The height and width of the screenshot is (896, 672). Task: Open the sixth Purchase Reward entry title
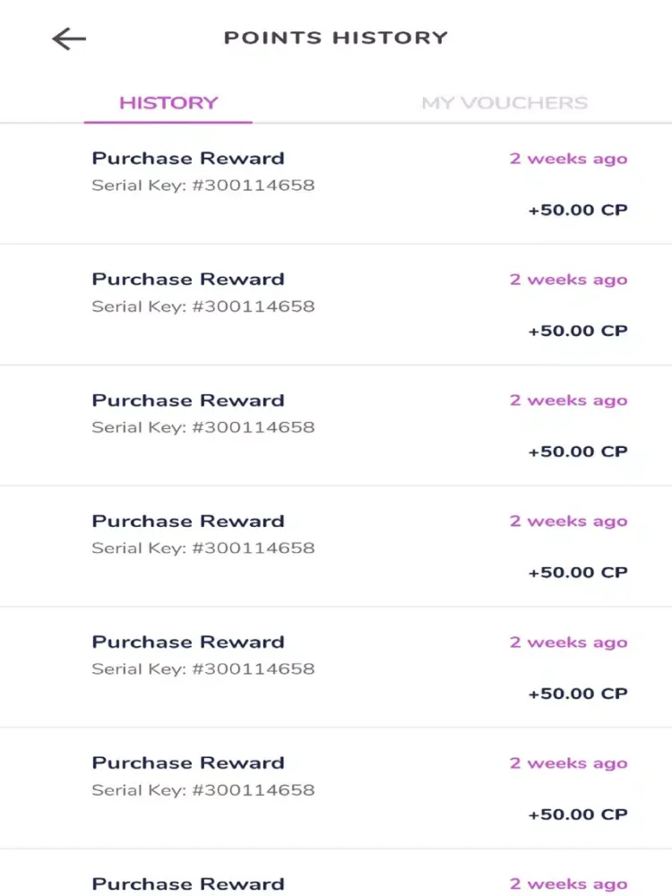coord(188,762)
